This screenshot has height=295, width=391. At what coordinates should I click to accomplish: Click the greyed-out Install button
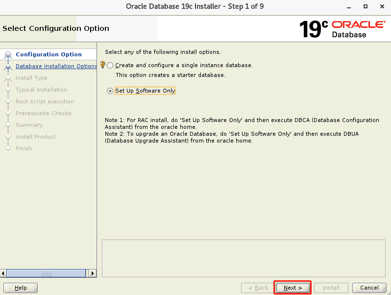coord(331,288)
